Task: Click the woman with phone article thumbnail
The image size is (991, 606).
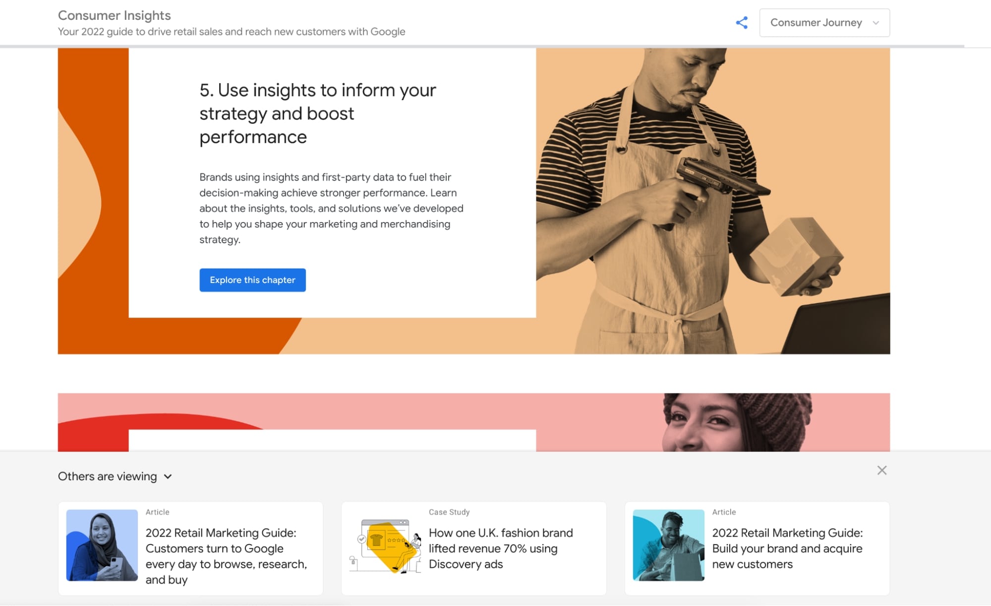Action: pos(102,545)
